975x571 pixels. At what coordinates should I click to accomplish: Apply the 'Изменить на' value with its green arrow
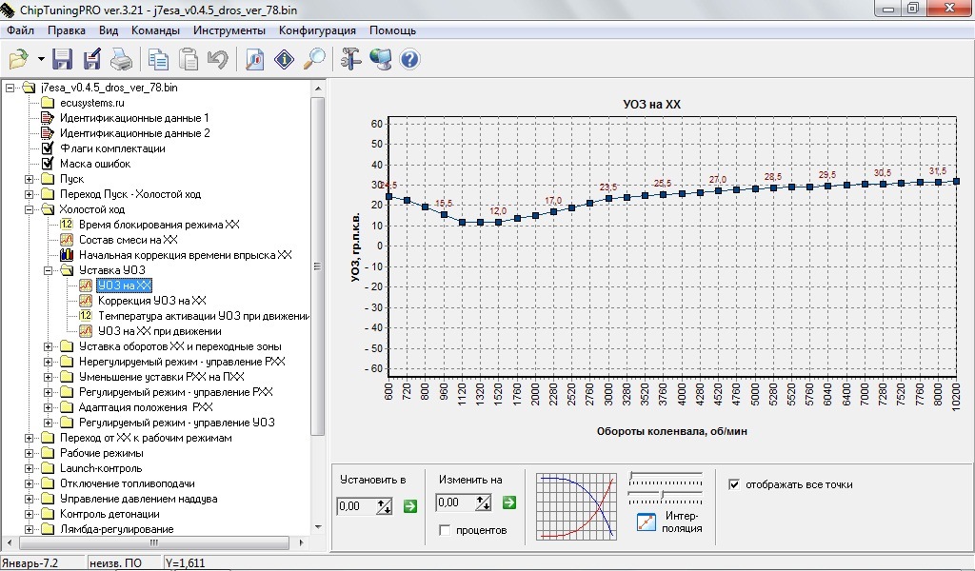click(509, 502)
